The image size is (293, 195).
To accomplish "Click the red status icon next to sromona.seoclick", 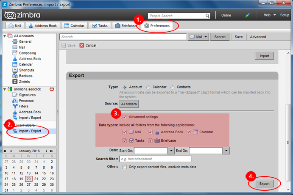I will (52, 89).
